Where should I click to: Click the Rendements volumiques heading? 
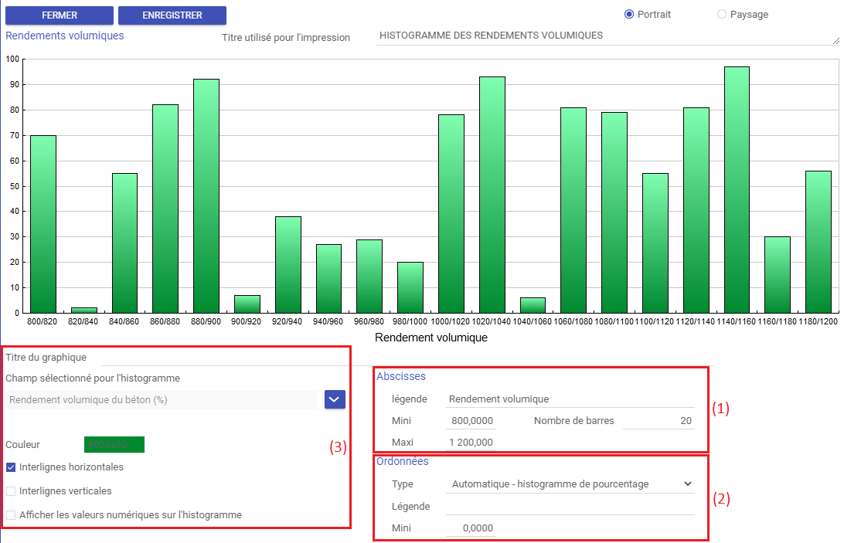65,36
